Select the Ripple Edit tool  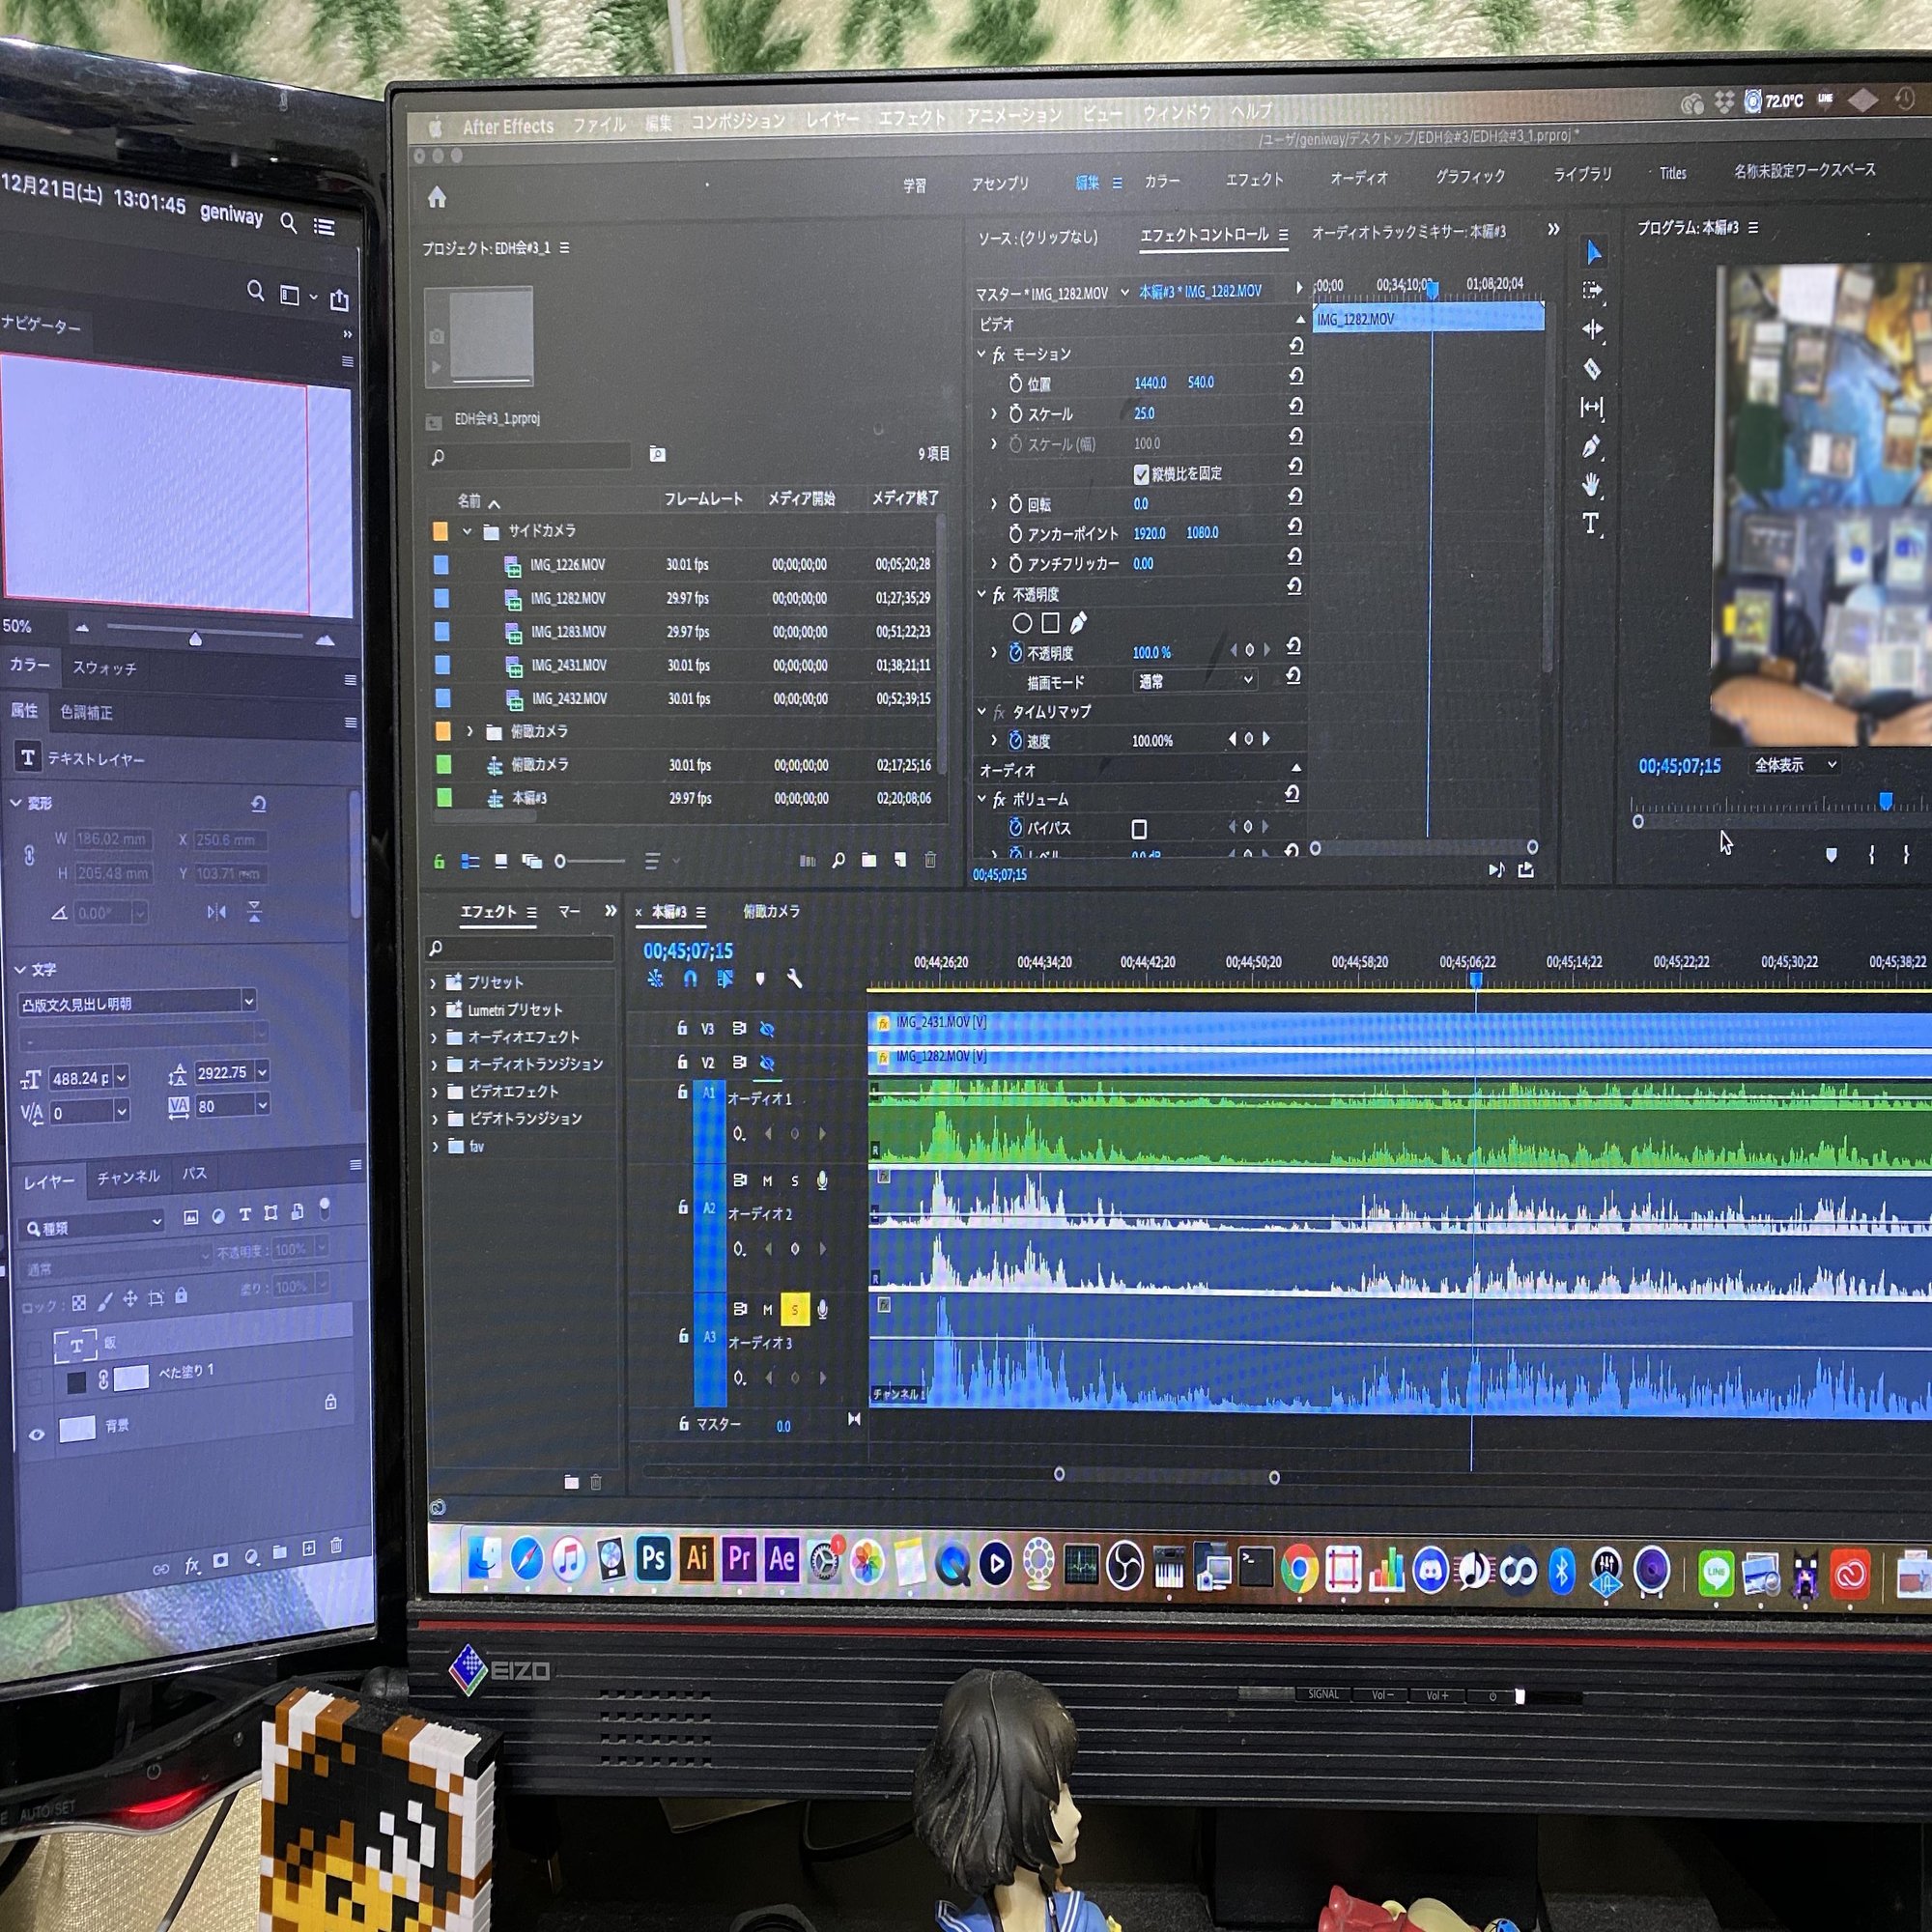(1592, 329)
